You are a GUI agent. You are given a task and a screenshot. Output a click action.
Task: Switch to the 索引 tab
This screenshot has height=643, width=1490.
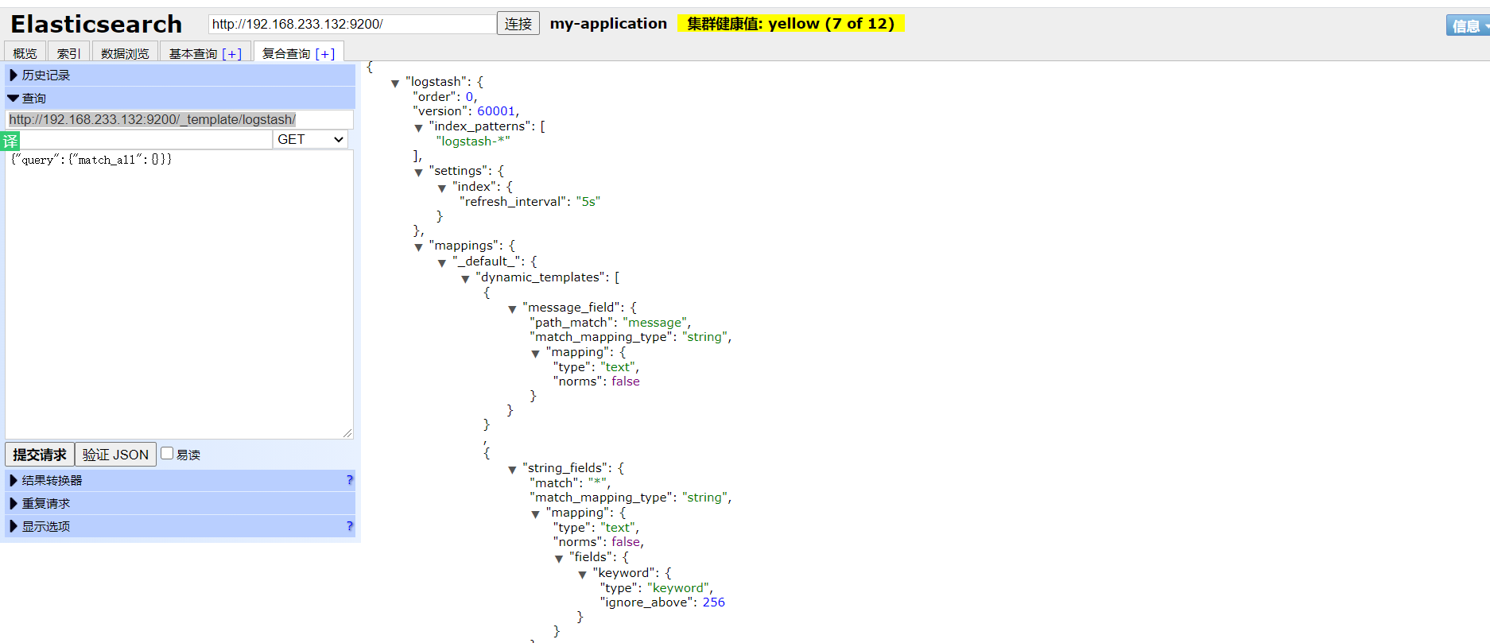(69, 52)
